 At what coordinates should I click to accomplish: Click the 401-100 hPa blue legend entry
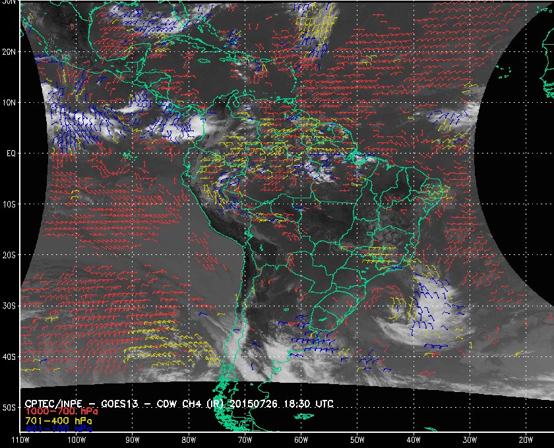click(59, 429)
